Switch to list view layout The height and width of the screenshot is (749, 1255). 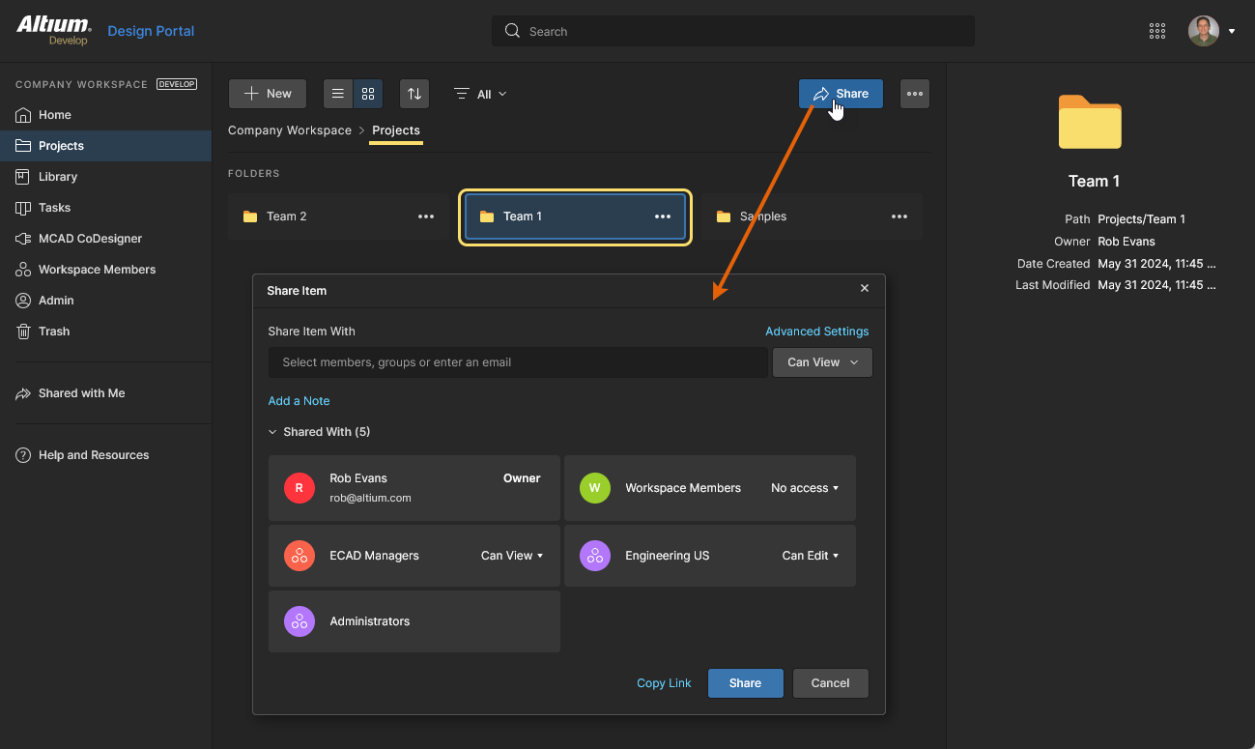click(338, 94)
